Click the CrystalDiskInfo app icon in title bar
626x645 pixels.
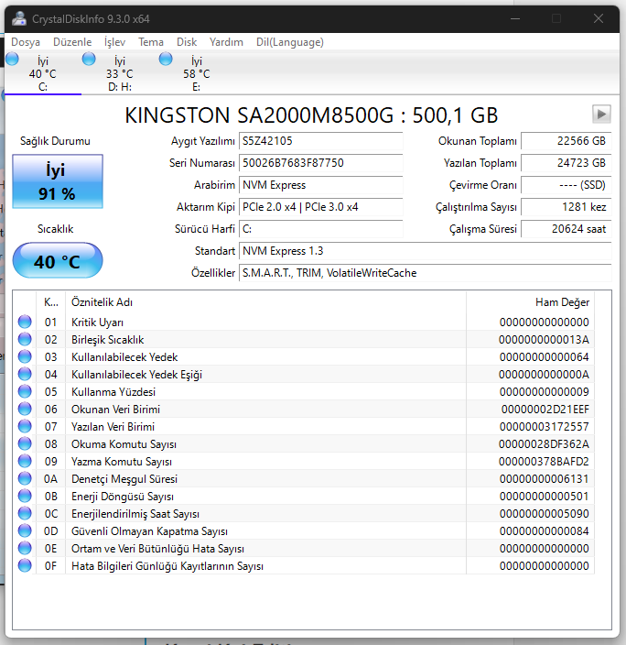click(x=18, y=19)
